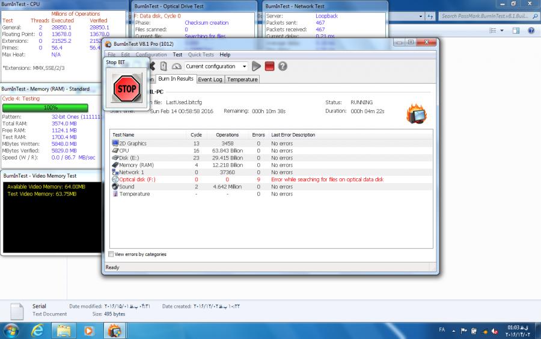Image resolution: width=541 pixels, height=339 pixels.
Task: Click the flaming monitor BurnInTest logo
Action: click(x=417, y=114)
